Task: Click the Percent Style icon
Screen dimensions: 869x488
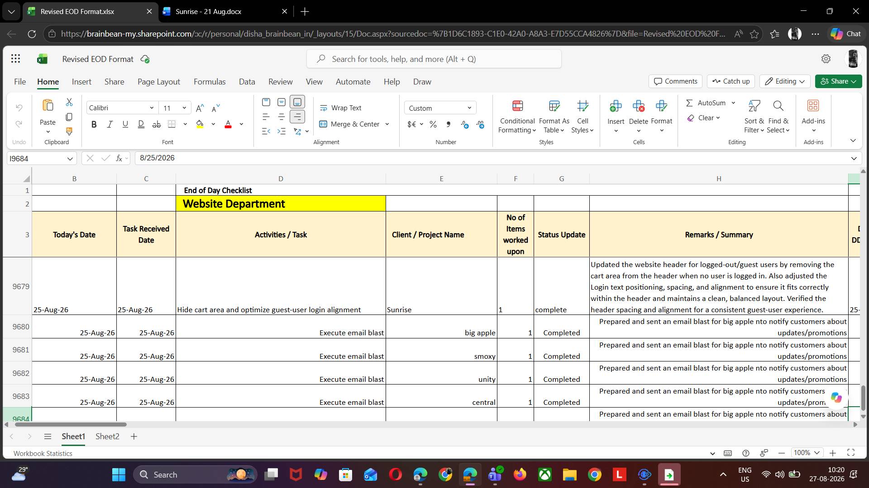Action: point(433,124)
